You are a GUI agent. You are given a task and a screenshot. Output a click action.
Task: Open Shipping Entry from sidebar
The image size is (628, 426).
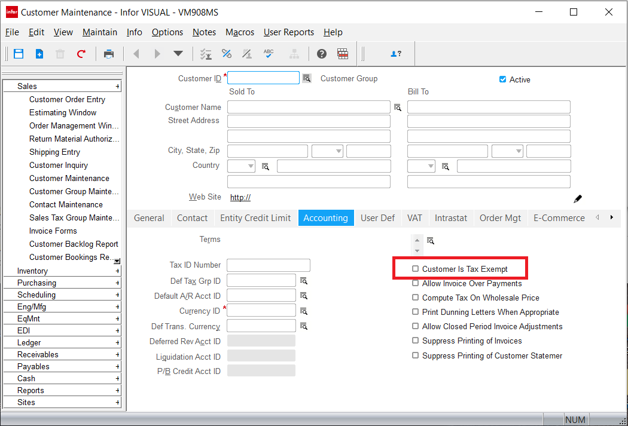tap(54, 152)
